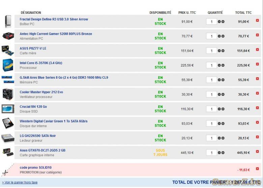Click Asus graphics card thumbnail
Screen dimensions: 263x188
click(x=8, y=152)
